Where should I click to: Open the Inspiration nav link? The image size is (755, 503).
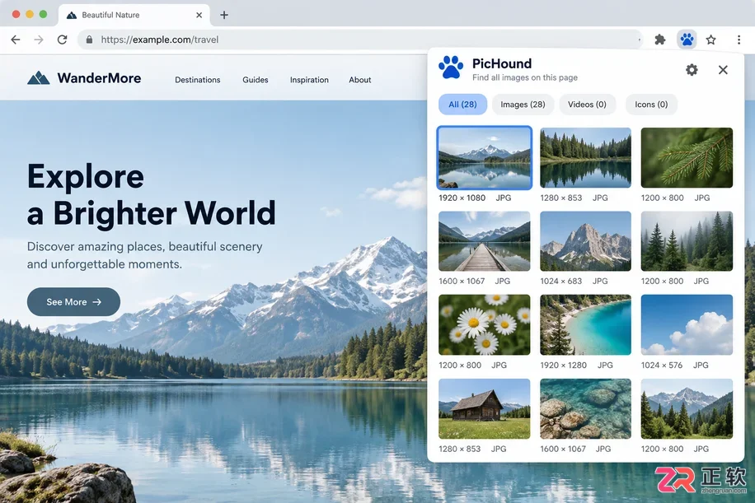pos(309,80)
